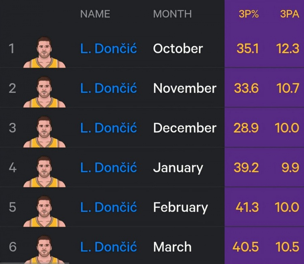Screen dimensions: 304x264
Task: Sort by the 3P% column header
Action: click(x=248, y=14)
